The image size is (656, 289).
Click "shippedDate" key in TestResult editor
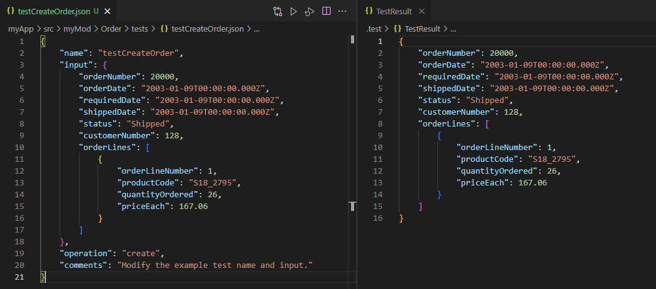click(x=450, y=89)
